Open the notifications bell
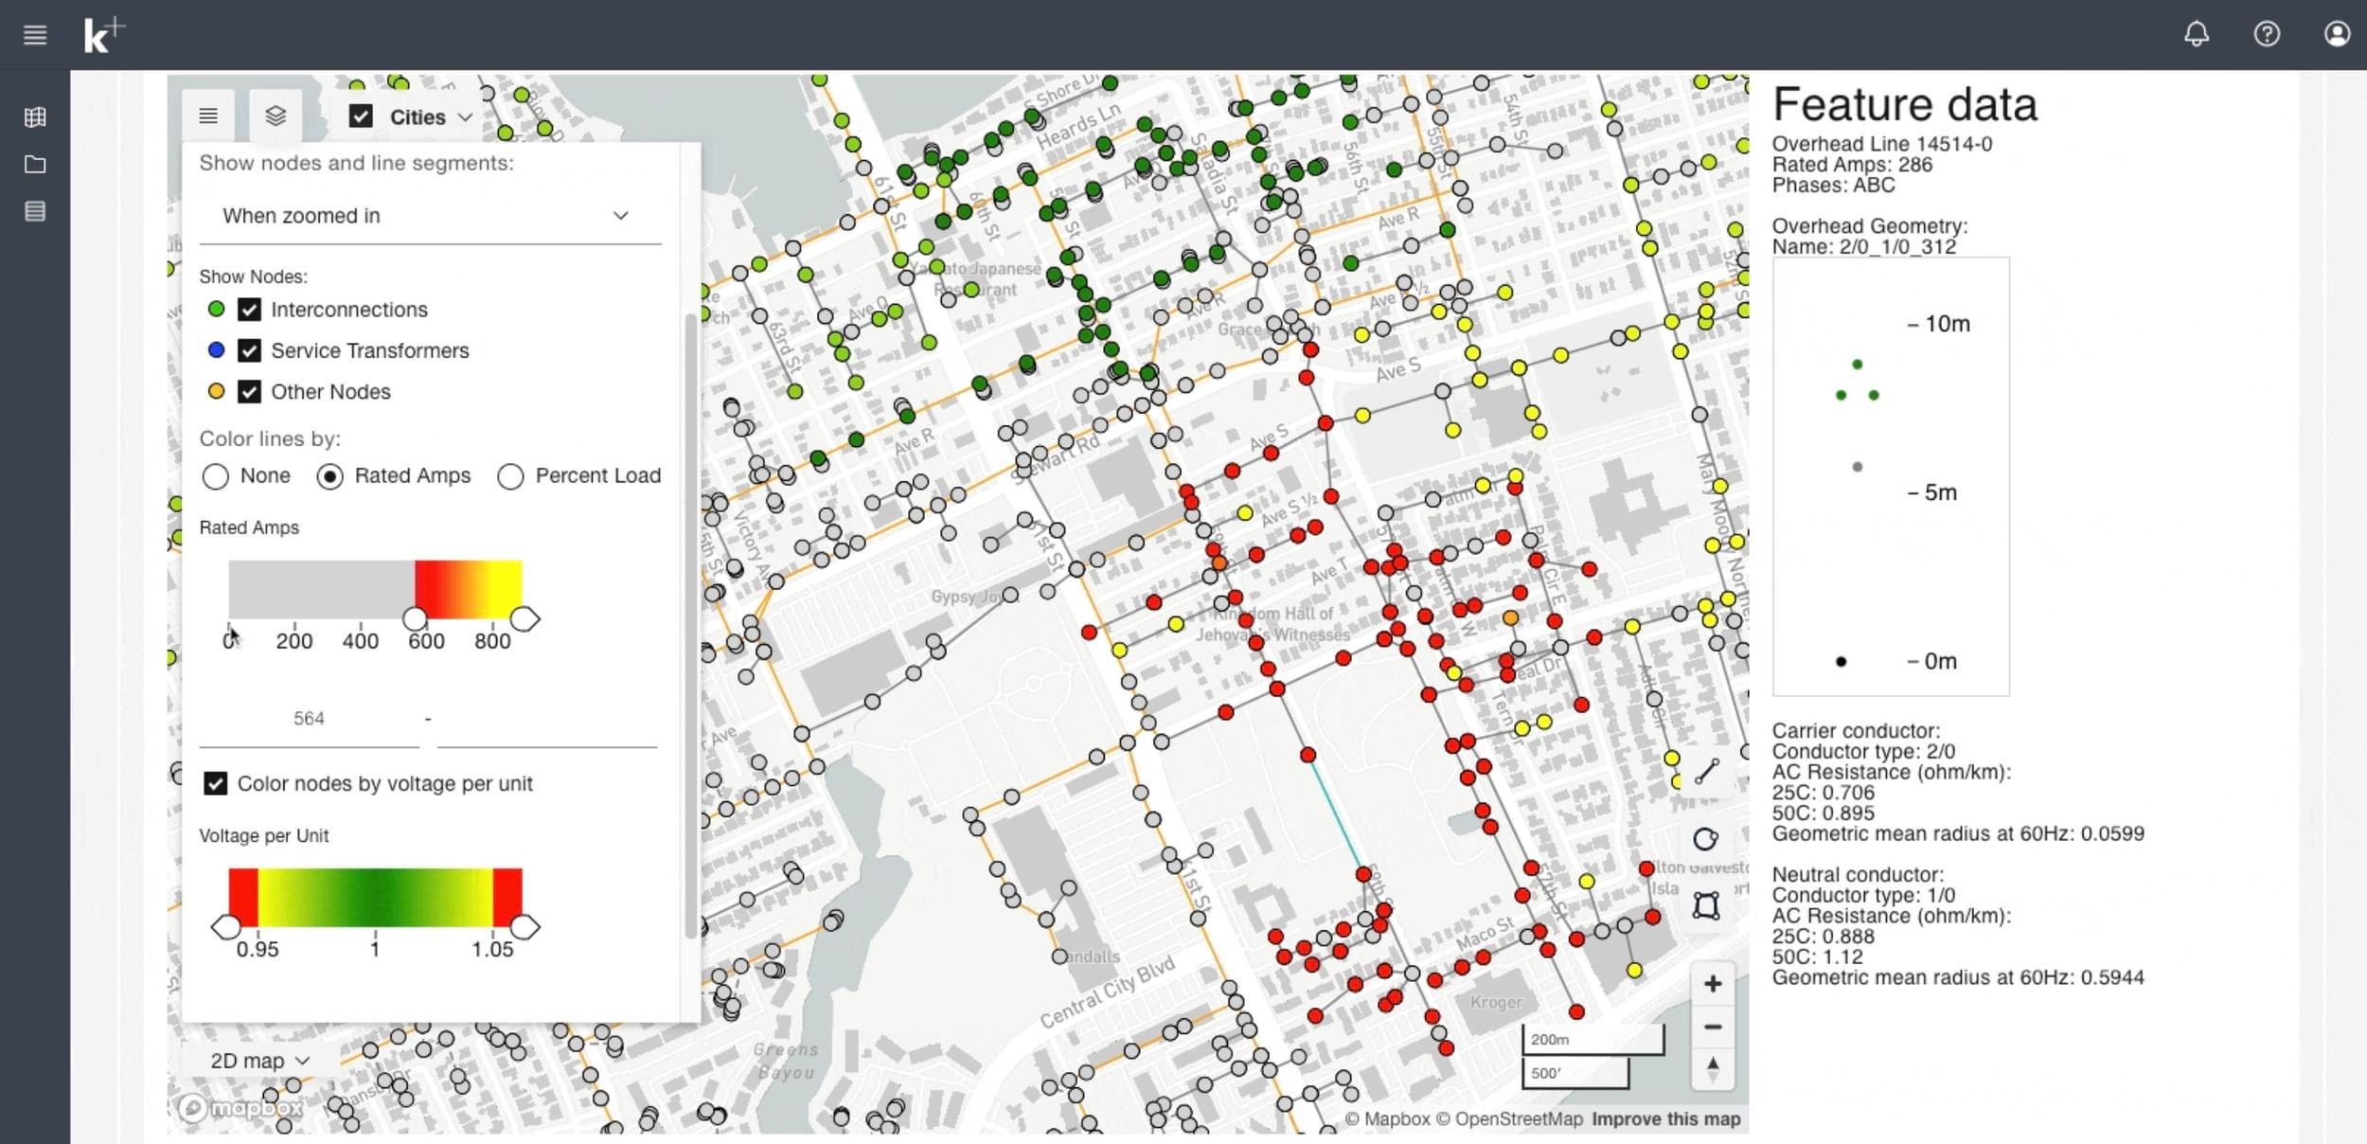This screenshot has height=1144, width=2367. point(2197,34)
